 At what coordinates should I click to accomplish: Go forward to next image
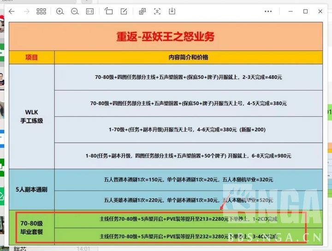click(x=26, y=11)
